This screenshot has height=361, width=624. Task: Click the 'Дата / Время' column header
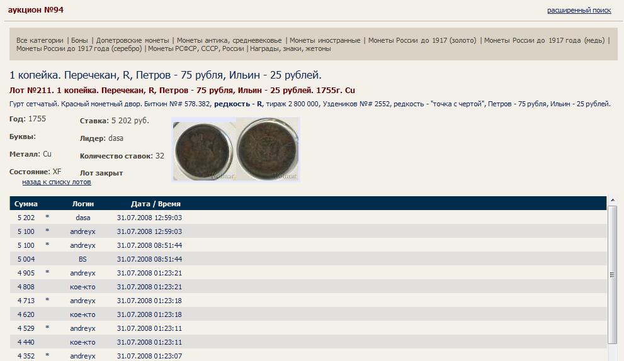(x=156, y=204)
